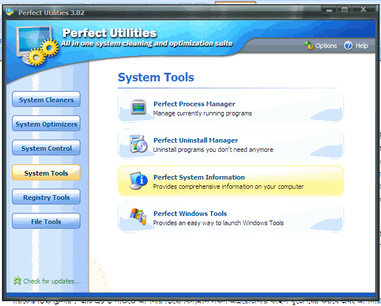Open Perfect System Information title link
The image size is (381, 306).
click(x=199, y=177)
